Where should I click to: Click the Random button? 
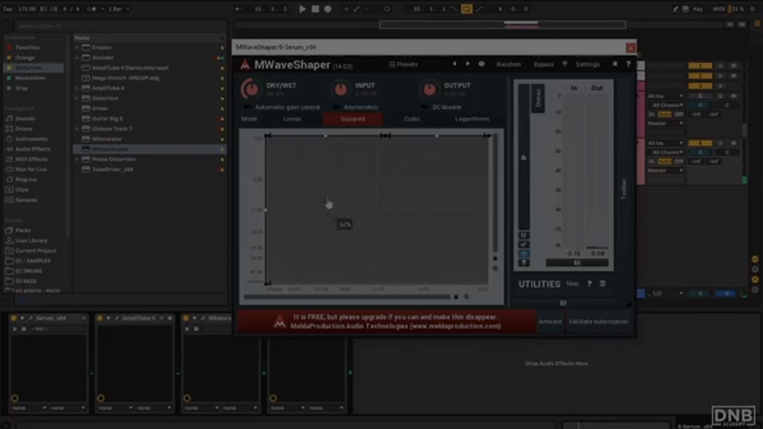coord(508,64)
